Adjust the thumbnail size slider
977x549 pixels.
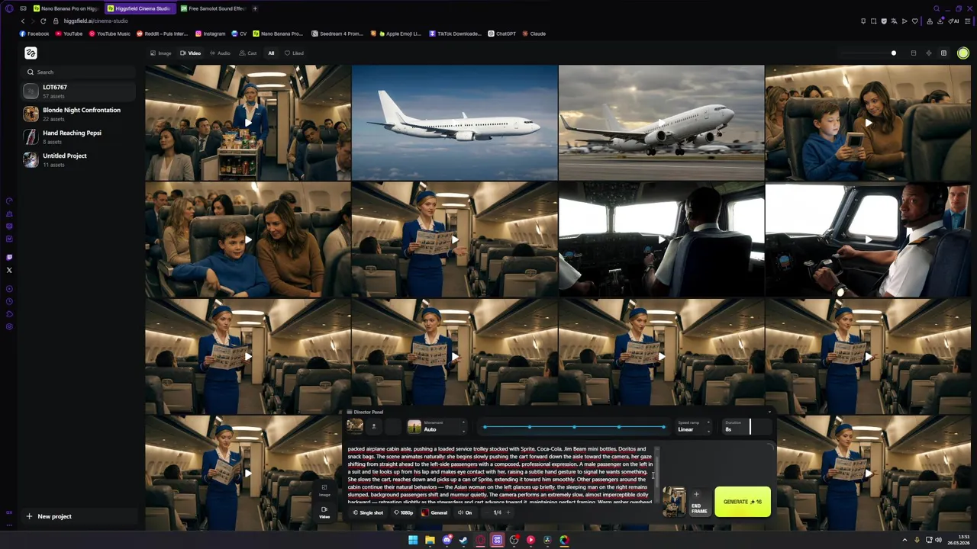[x=894, y=53]
